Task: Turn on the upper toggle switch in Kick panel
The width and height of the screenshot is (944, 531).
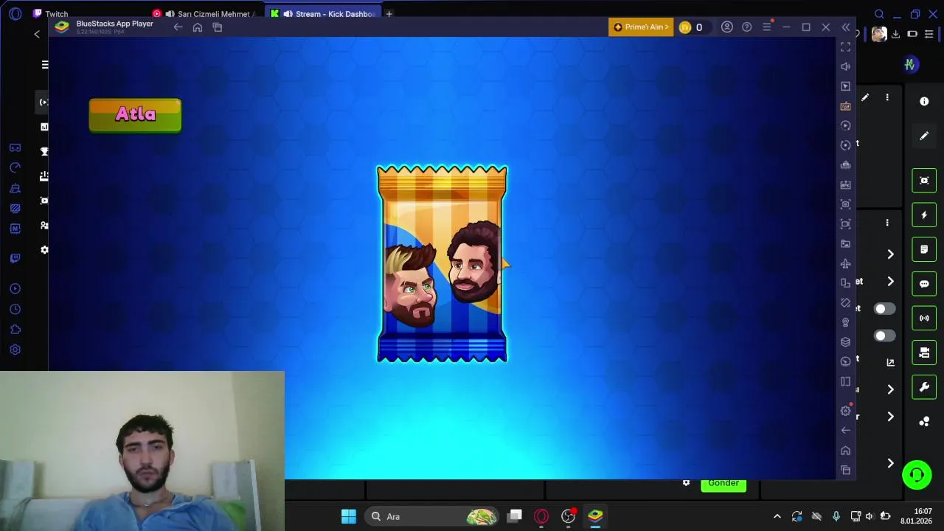Action: coord(884,309)
